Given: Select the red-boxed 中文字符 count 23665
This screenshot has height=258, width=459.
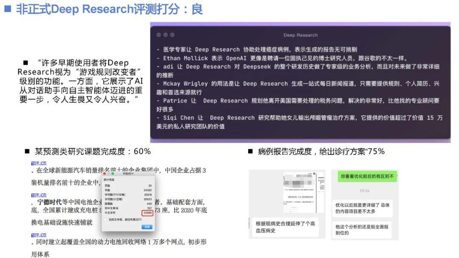Looking at the screenshot, I should click(x=147, y=213).
